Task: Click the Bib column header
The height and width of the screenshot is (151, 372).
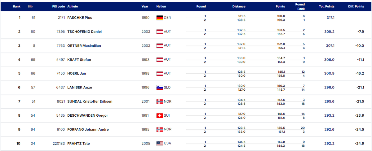Action: [x=30, y=6]
